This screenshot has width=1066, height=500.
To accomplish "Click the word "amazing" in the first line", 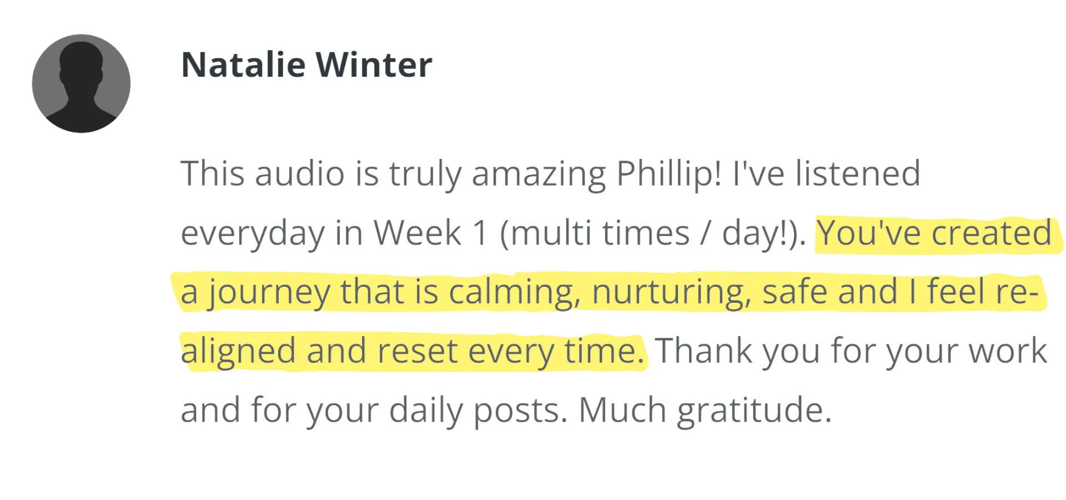I will [539, 173].
